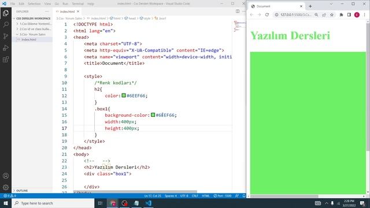Select the index.html editor tab
The image size is (370, 208).
coord(67,12)
